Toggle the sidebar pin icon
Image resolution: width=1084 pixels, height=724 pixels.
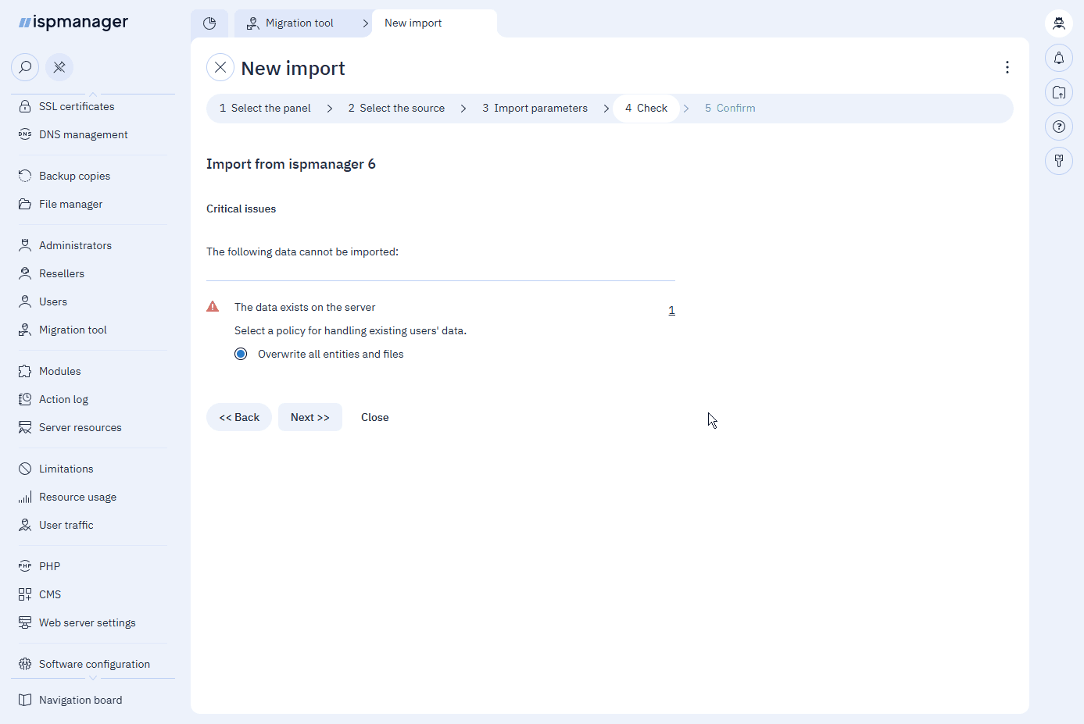59,67
